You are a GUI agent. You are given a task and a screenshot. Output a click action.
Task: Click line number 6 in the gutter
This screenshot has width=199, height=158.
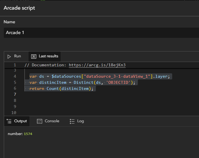pos(15,88)
